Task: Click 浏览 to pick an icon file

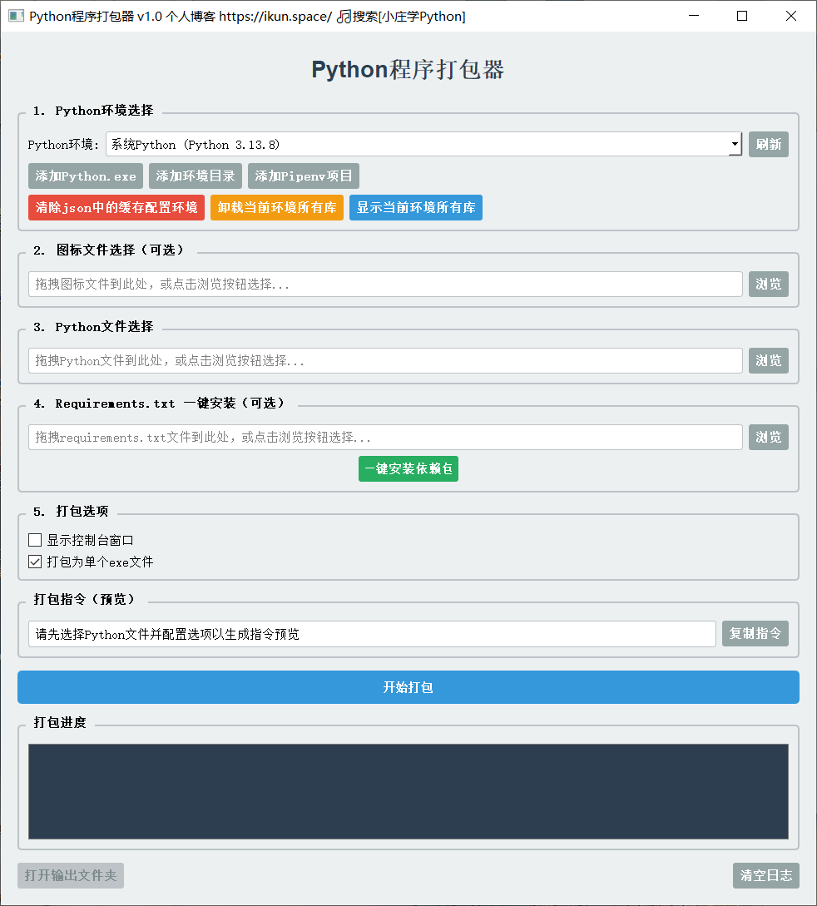Action: click(x=768, y=284)
